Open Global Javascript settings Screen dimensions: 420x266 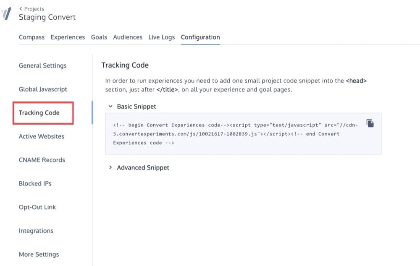click(x=43, y=89)
